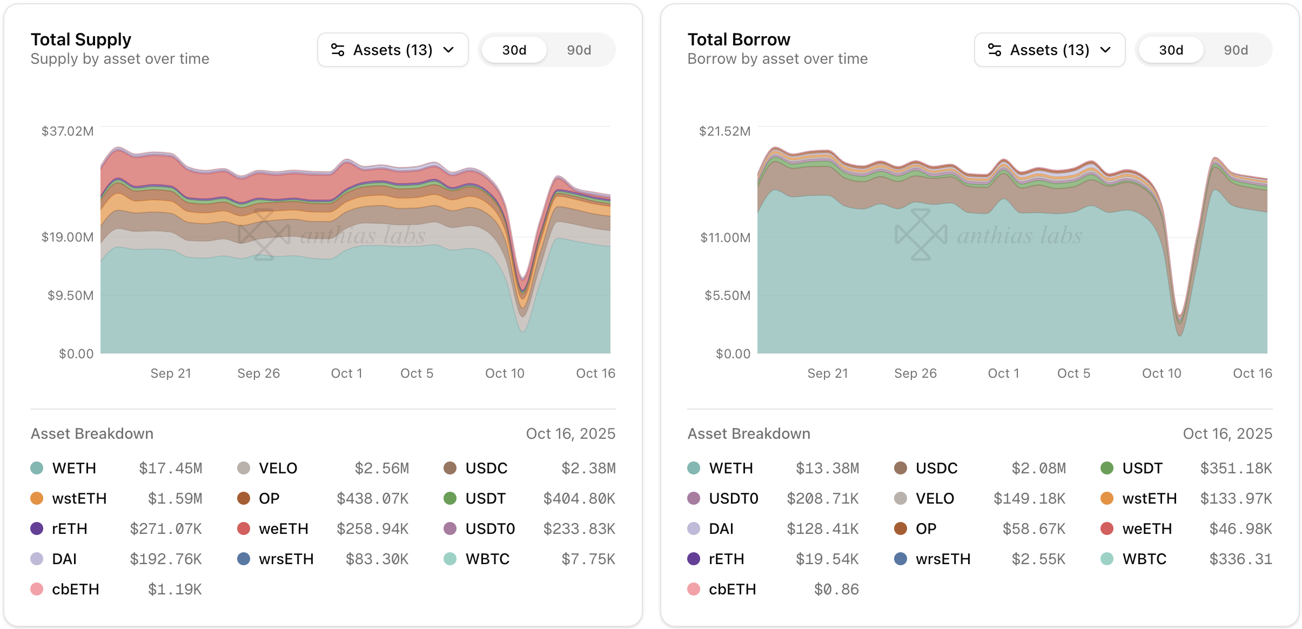Screen dimensions: 1302x629
Task: Click weETH red dot in Supply breakdown
Action: tap(244, 528)
